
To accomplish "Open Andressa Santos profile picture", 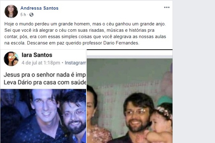I will coord(11,11).
